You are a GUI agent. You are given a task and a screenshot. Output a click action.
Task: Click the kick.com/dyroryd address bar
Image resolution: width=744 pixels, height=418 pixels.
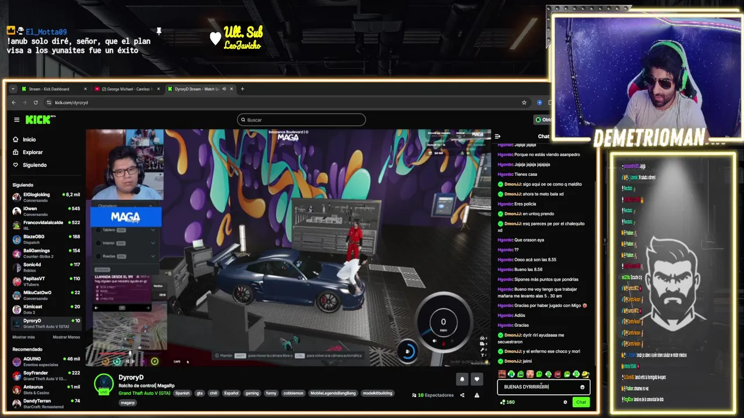(71, 103)
